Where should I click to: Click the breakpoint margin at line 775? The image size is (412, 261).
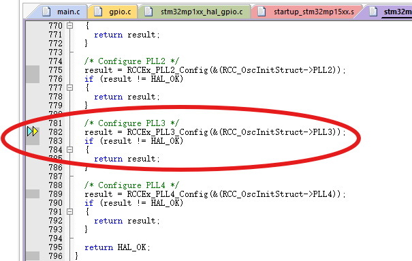(x=33, y=70)
